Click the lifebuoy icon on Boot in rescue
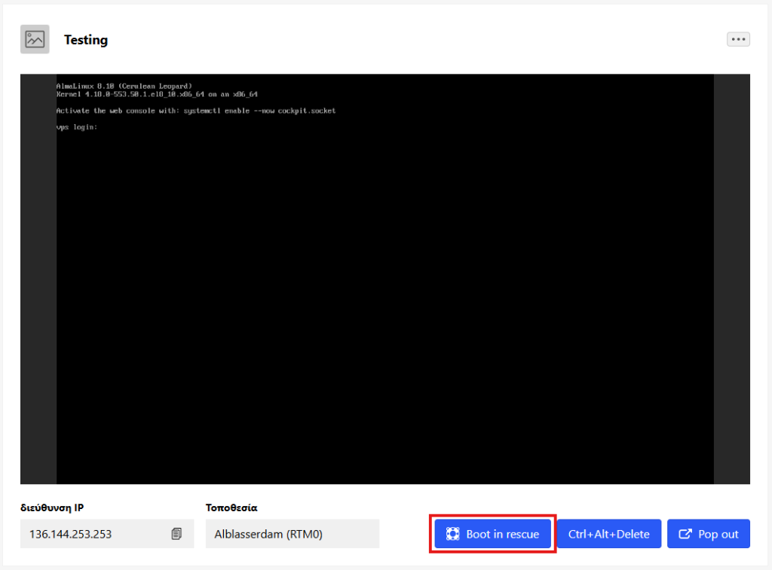The width and height of the screenshot is (772, 570). [452, 534]
